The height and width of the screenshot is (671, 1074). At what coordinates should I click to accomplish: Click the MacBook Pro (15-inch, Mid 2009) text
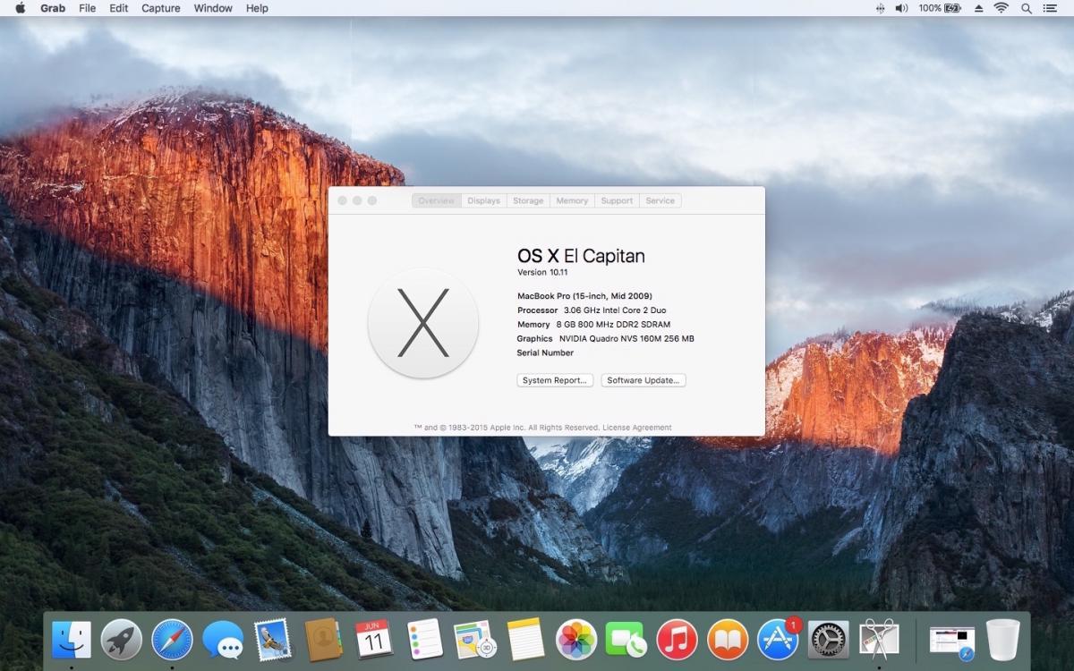click(x=584, y=296)
